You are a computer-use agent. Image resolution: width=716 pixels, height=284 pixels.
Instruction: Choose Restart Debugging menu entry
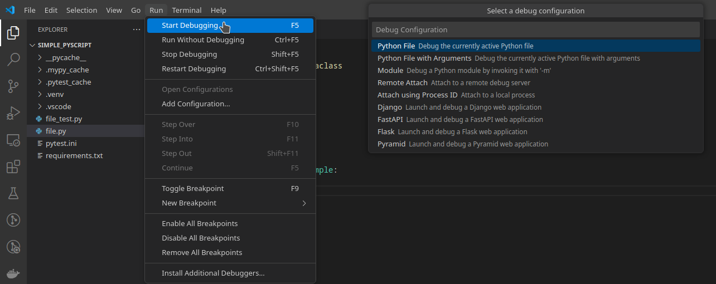click(230, 69)
